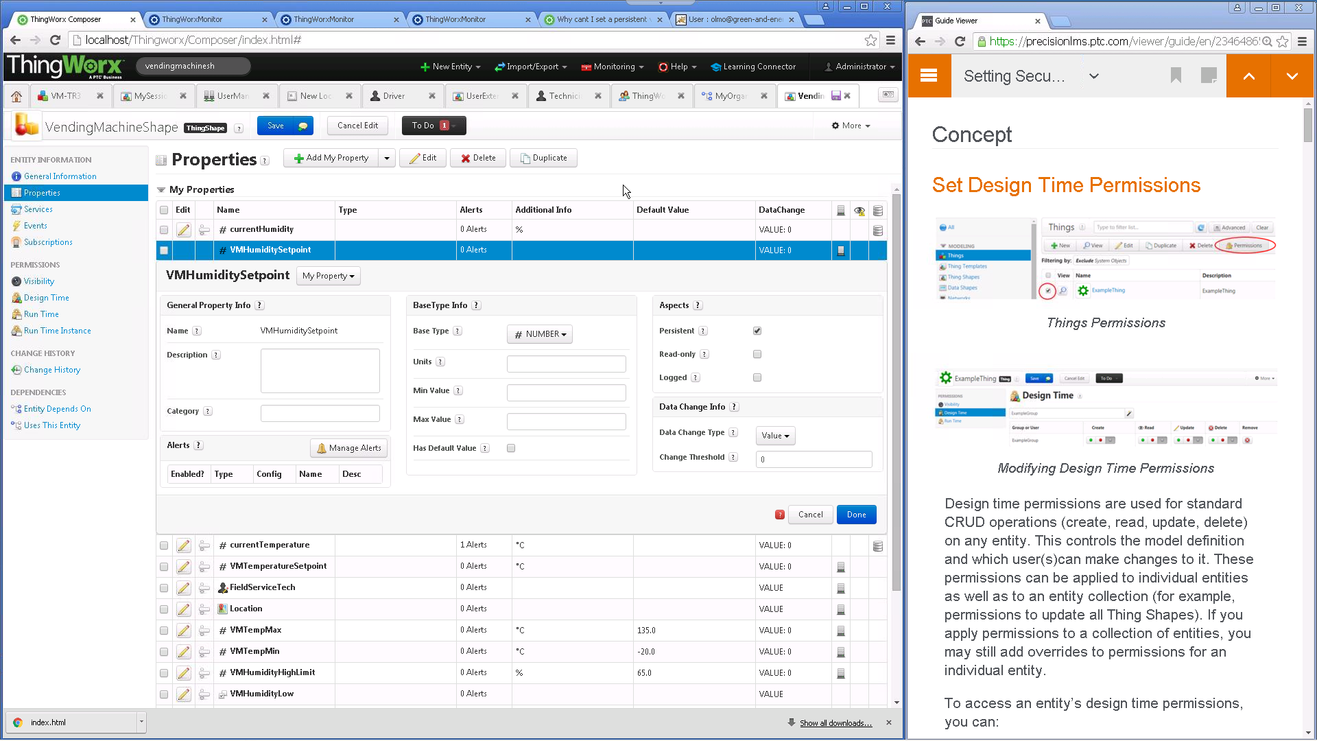Open Add My Property arrow dropdown
The image size is (1317, 741).
tap(387, 158)
